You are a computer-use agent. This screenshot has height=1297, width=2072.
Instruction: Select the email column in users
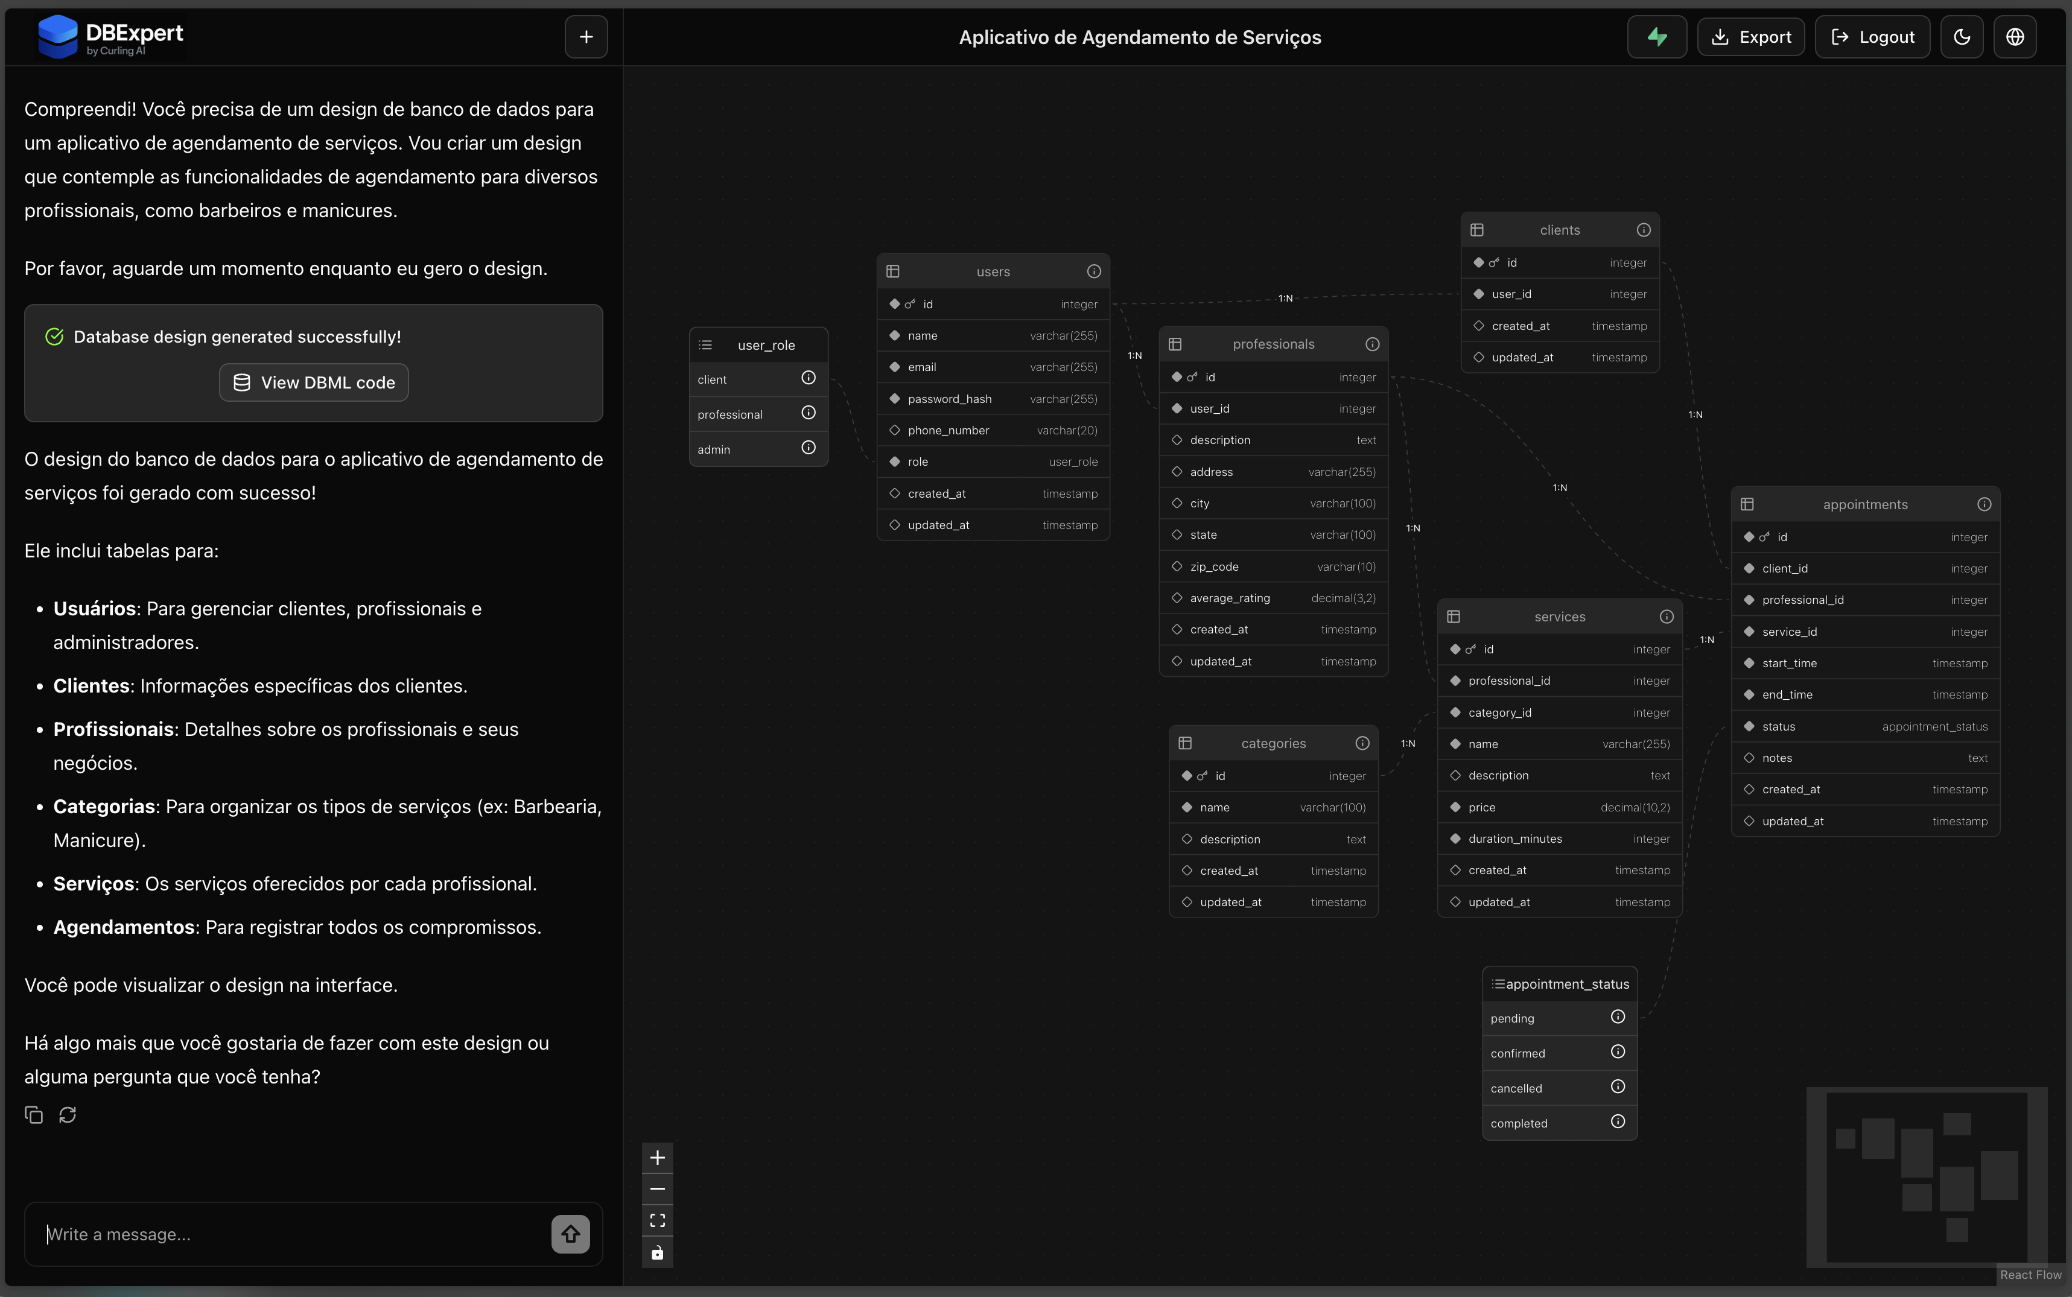tap(993, 367)
